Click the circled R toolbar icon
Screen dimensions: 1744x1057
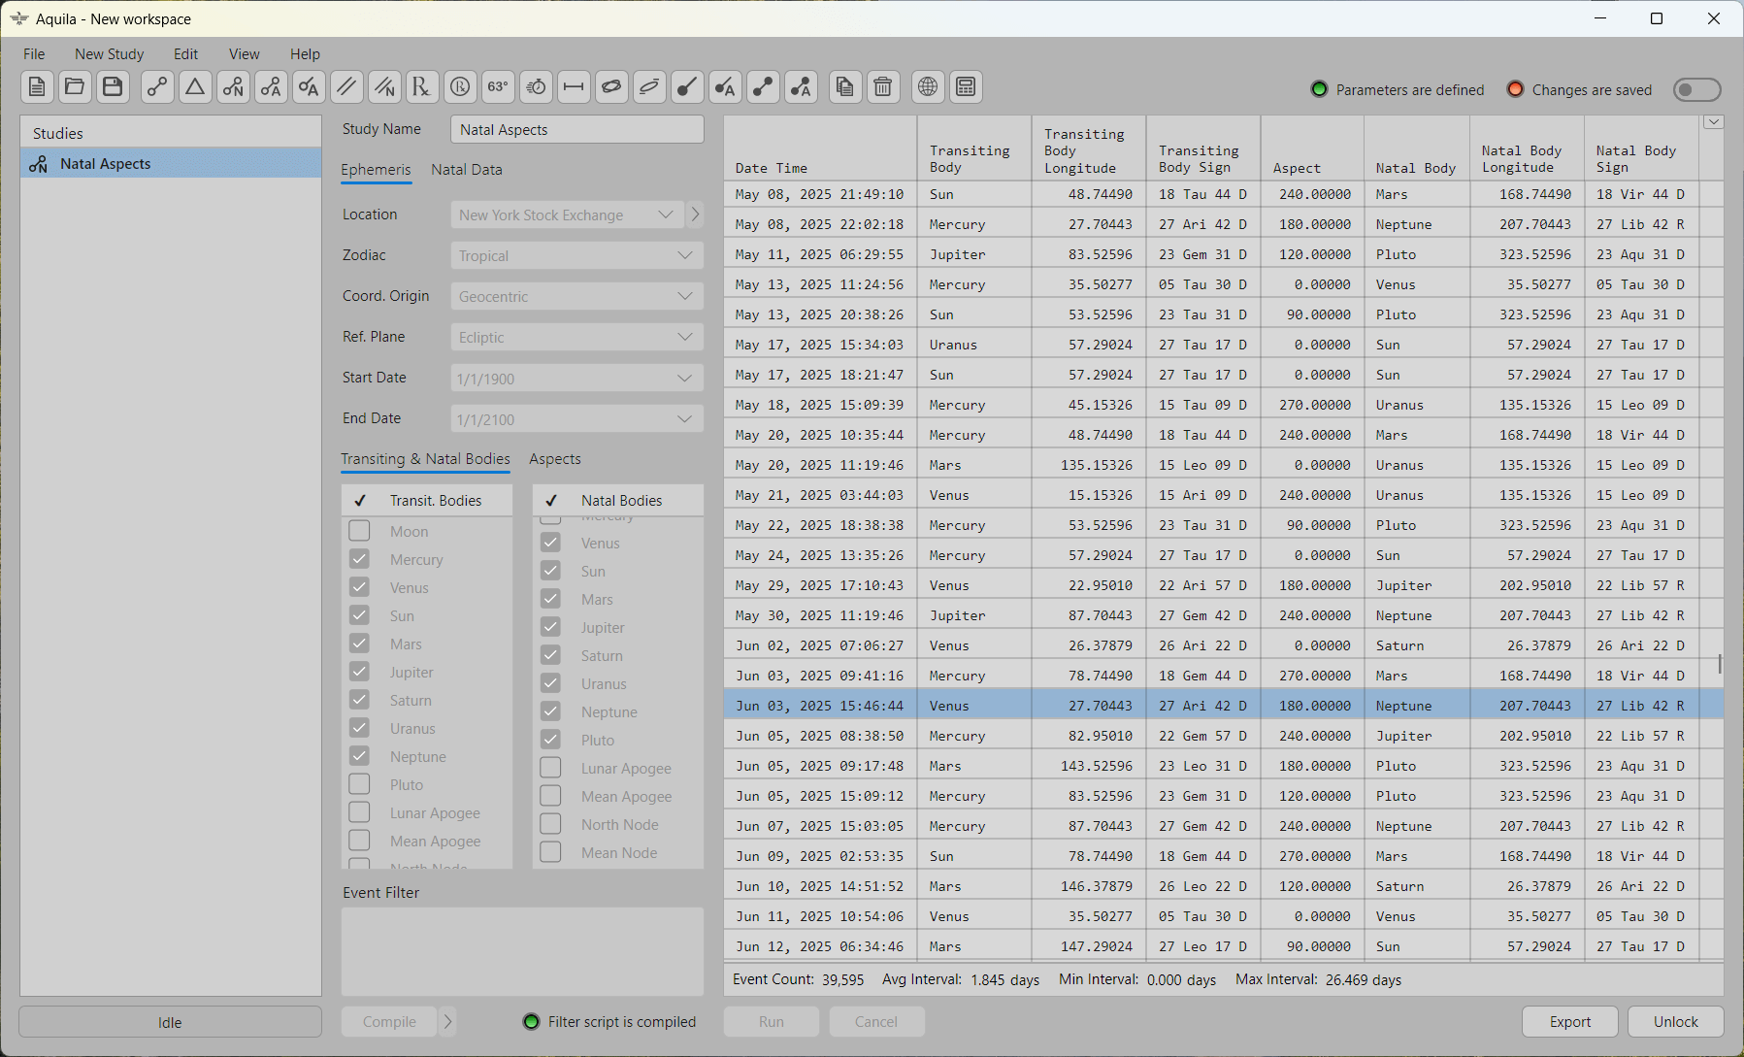pyautogui.click(x=460, y=87)
